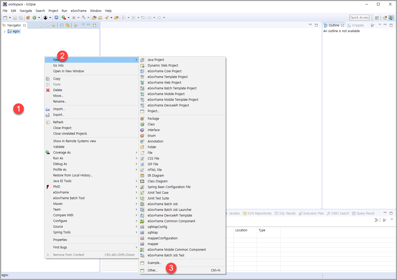397x280 pixels.
Task: Click the New Java Class toolbar icon
Action: (34, 18)
